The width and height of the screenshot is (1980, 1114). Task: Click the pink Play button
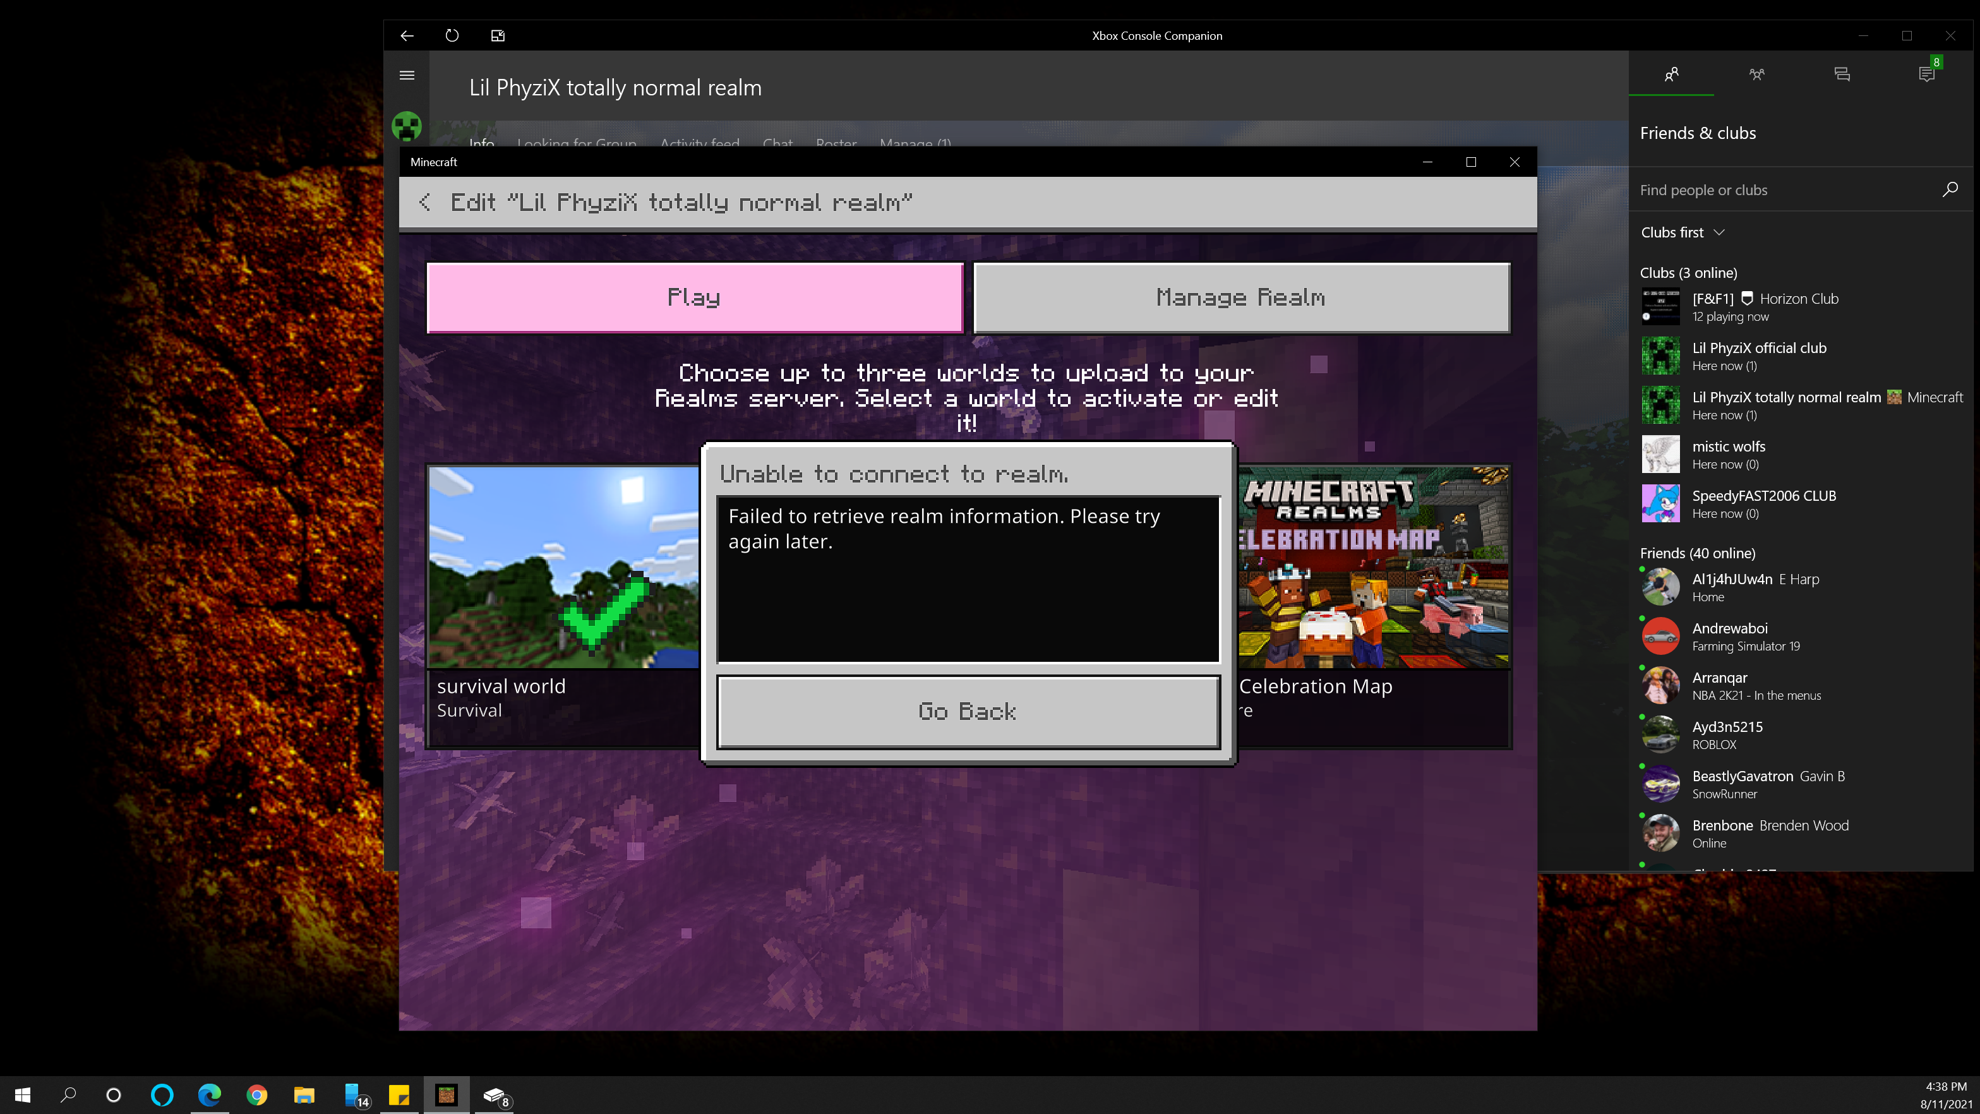click(x=694, y=297)
